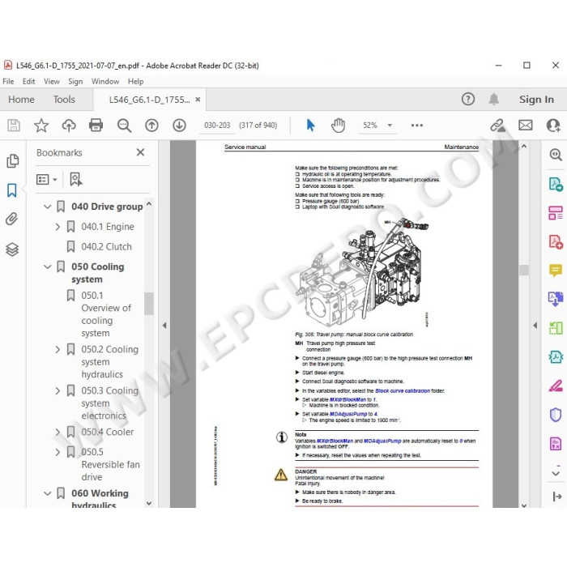The height and width of the screenshot is (567, 567).
Task: Click the document vertical scrollbar thumb
Action: (x=524, y=270)
